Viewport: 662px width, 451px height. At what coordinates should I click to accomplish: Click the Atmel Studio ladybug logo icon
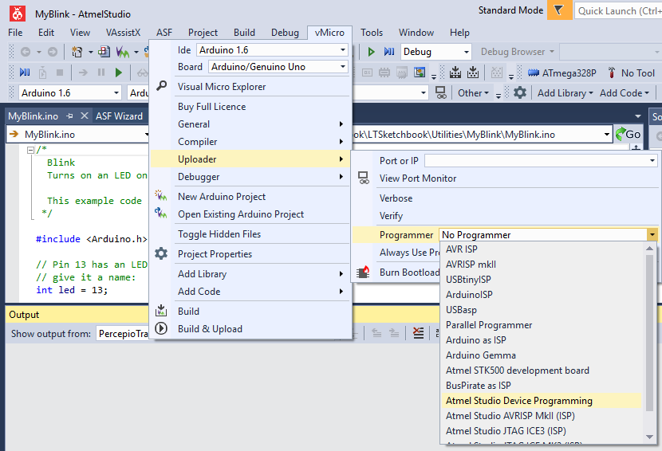click(x=18, y=14)
